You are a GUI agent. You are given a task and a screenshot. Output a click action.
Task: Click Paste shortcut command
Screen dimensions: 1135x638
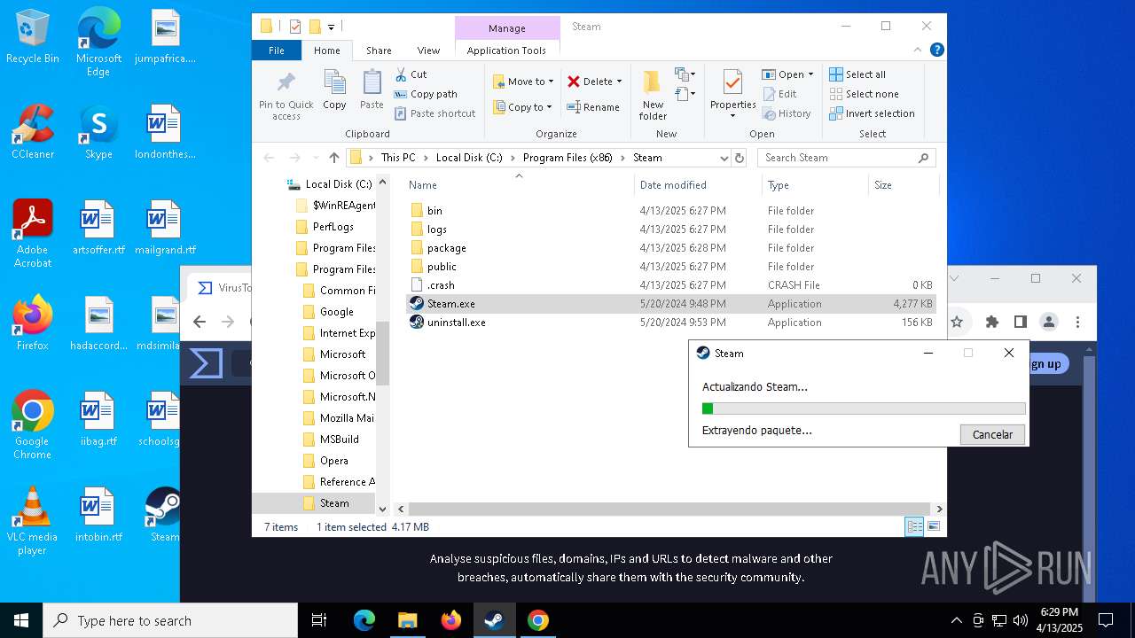click(x=435, y=113)
